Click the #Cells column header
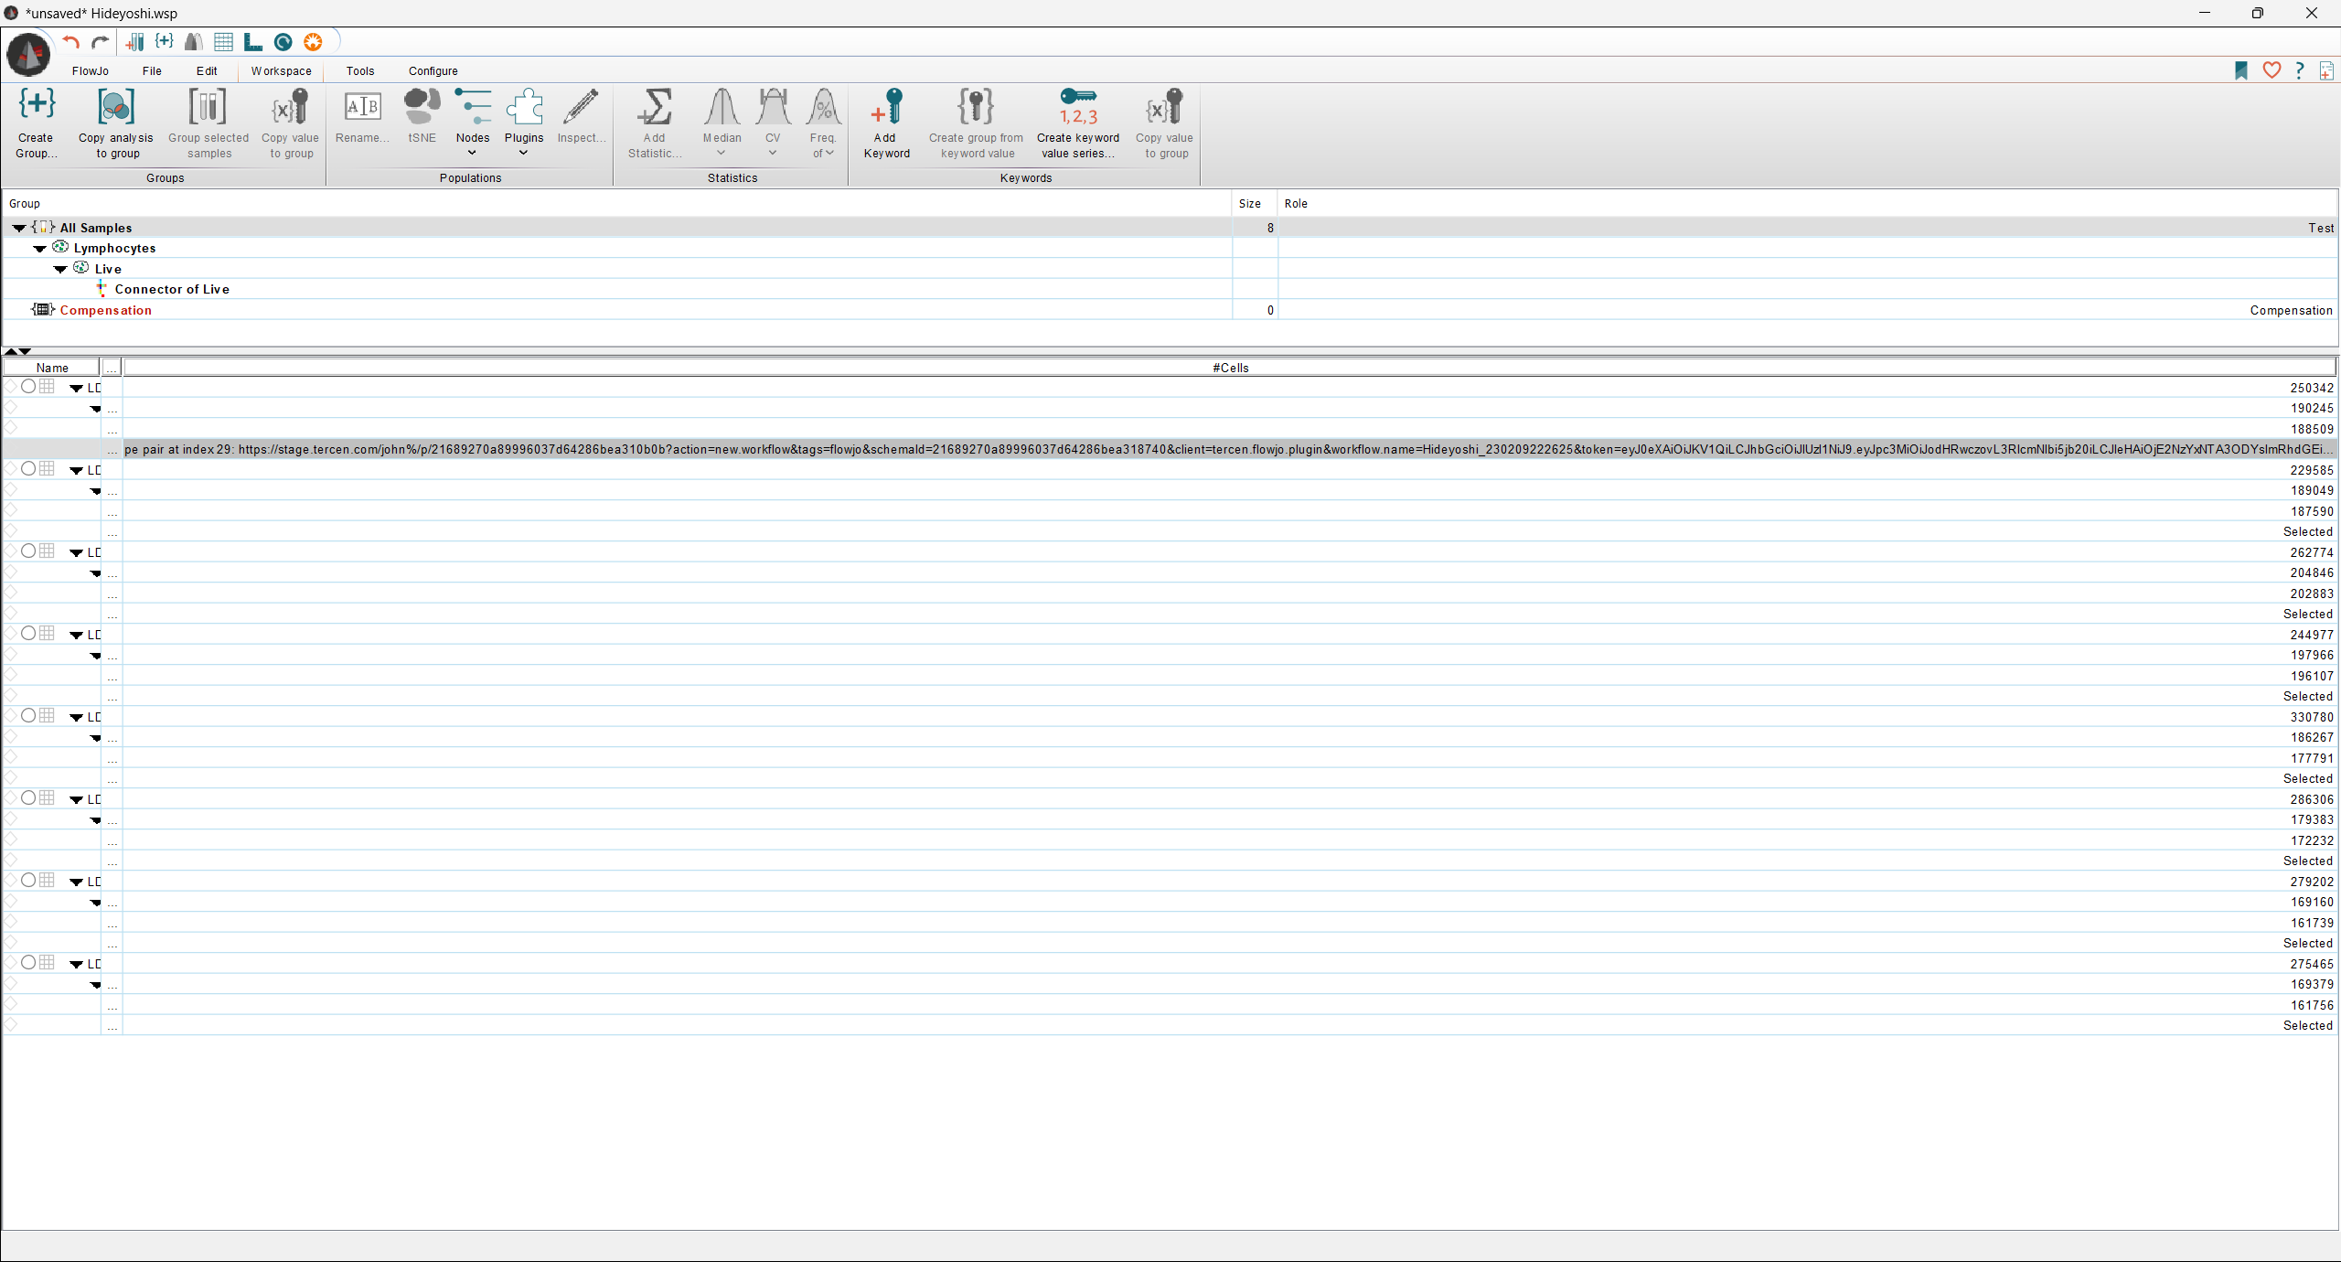The width and height of the screenshot is (2341, 1262). [1230, 368]
